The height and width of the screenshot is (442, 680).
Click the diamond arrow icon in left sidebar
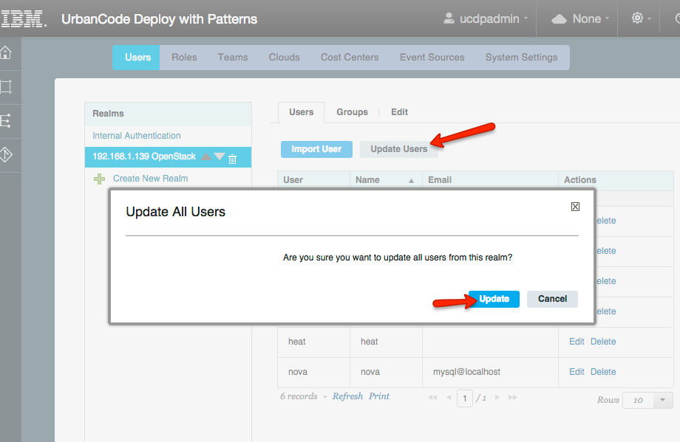6,154
